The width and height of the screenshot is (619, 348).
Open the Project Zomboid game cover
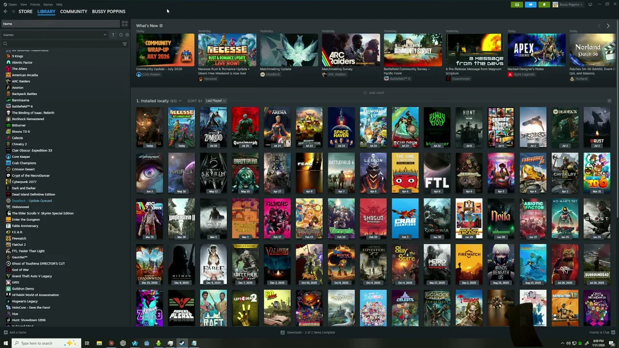tap(213, 127)
